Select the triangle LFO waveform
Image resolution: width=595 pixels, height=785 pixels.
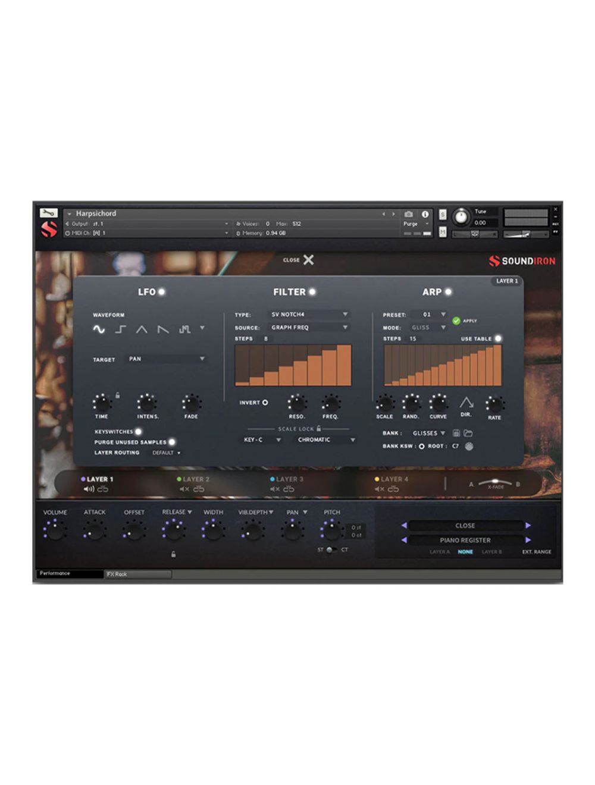click(143, 330)
